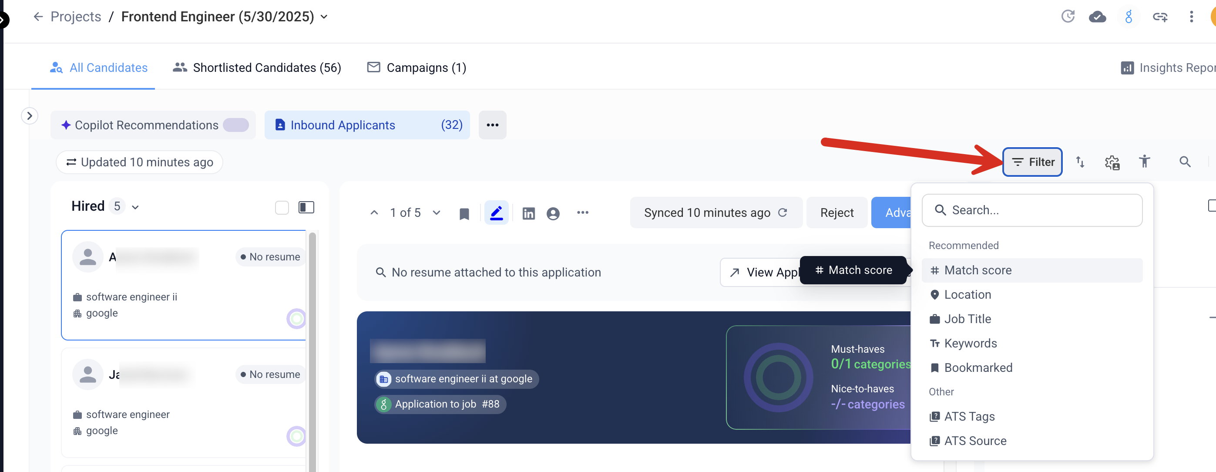
Task: Click the Updated 10 minutes ago chip
Action: click(139, 162)
